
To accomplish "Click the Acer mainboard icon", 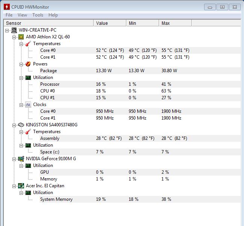I will pyautogui.click(x=21, y=186).
